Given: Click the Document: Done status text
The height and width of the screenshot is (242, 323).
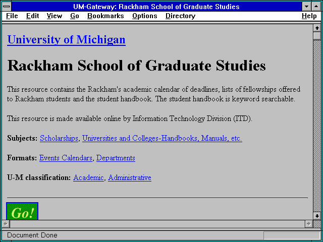Looking at the screenshot, I should click(x=32, y=235).
